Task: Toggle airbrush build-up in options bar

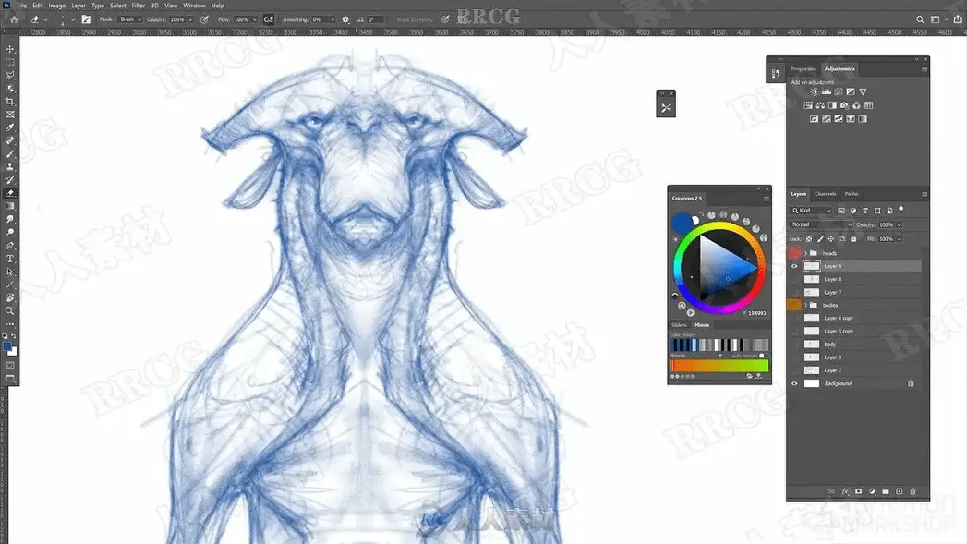Action: click(x=268, y=19)
